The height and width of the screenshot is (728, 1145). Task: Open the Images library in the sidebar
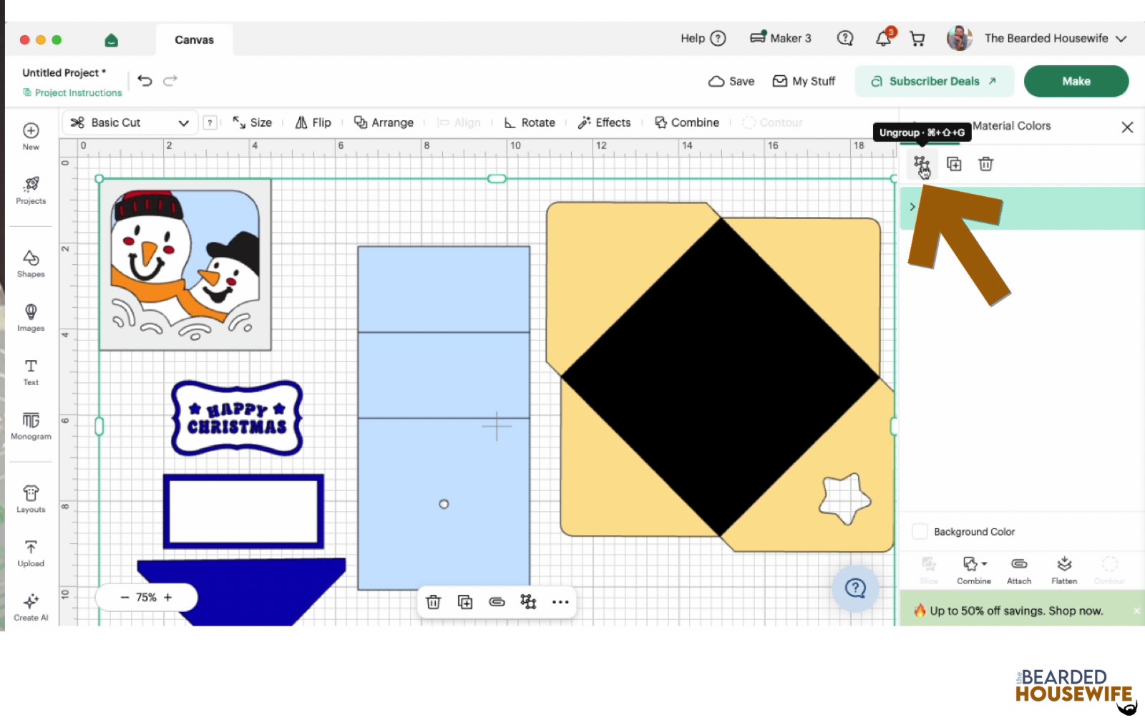point(31,317)
